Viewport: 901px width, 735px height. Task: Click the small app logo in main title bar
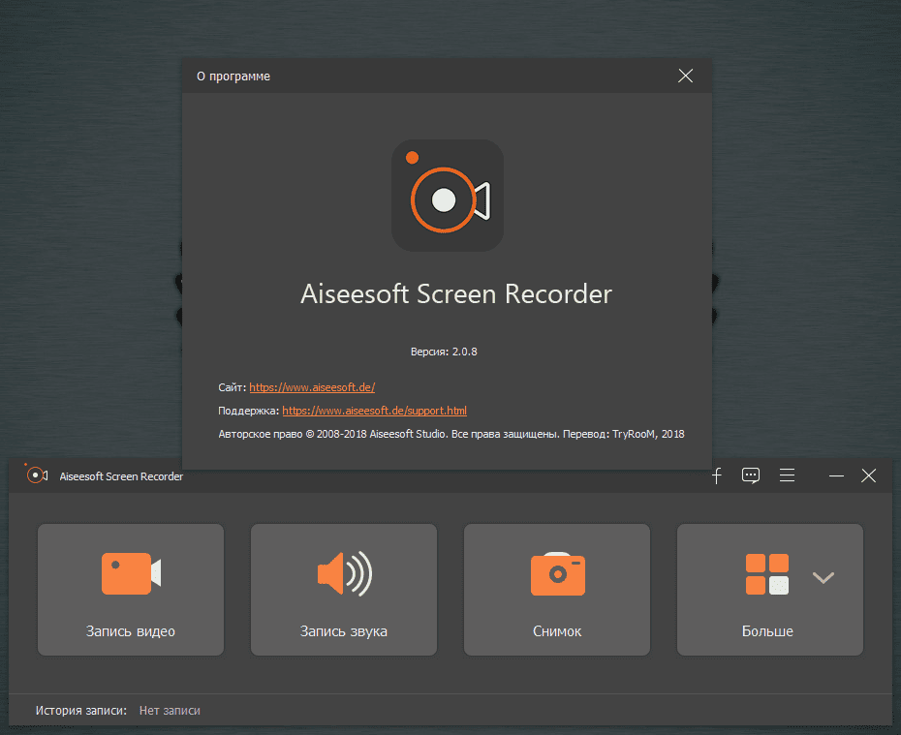[36, 475]
